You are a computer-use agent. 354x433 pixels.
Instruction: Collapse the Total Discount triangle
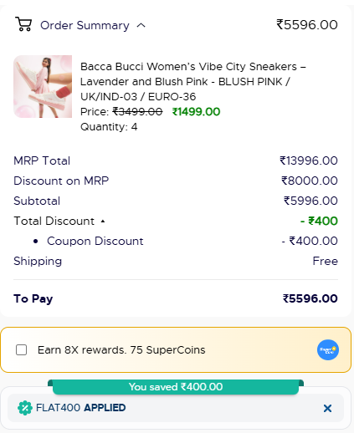coord(103,222)
